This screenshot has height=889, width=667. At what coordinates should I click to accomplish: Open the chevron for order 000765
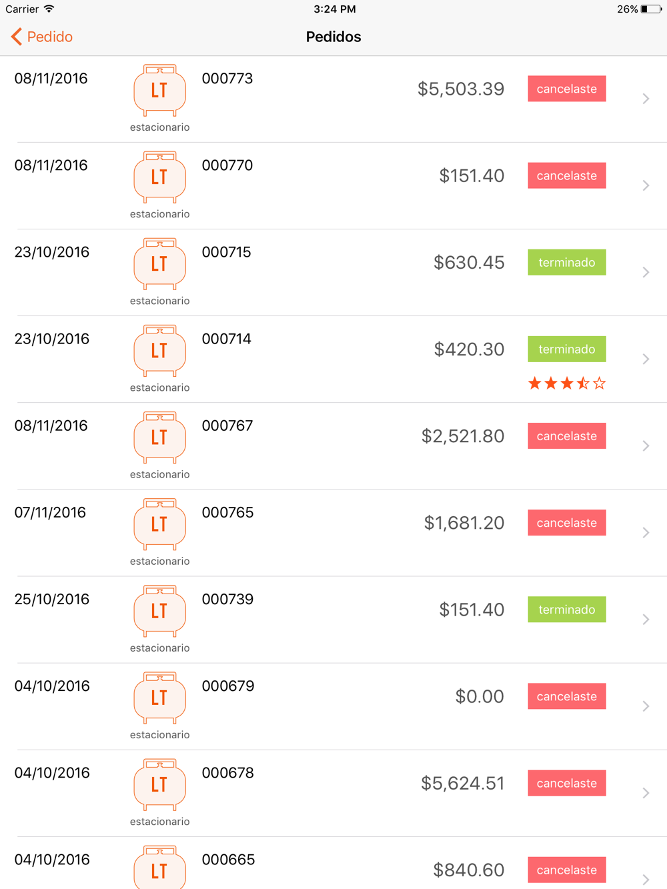[646, 532]
